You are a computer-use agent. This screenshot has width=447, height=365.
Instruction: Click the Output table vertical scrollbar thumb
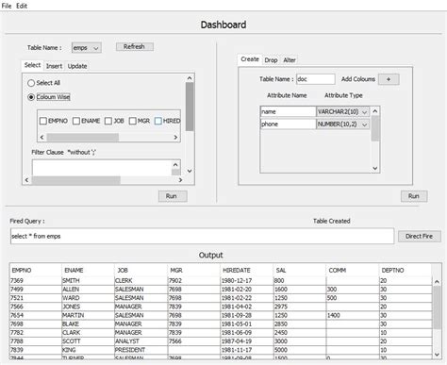(x=437, y=307)
